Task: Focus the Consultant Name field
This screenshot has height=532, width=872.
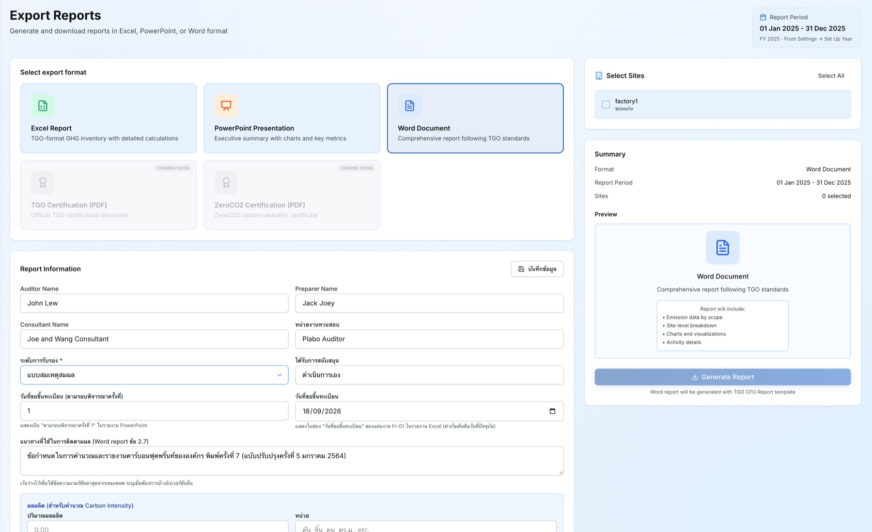Action: [x=154, y=339]
